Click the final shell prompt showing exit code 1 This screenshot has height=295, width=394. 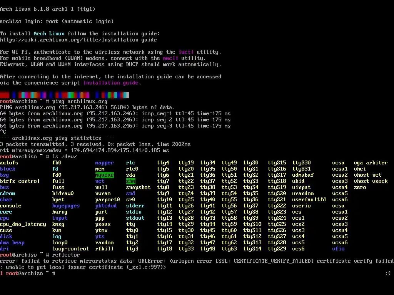point(28,273)
